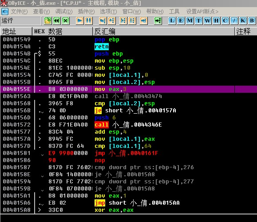Open the 设置API断点 menu
The image size is (257, 222).
202,12
